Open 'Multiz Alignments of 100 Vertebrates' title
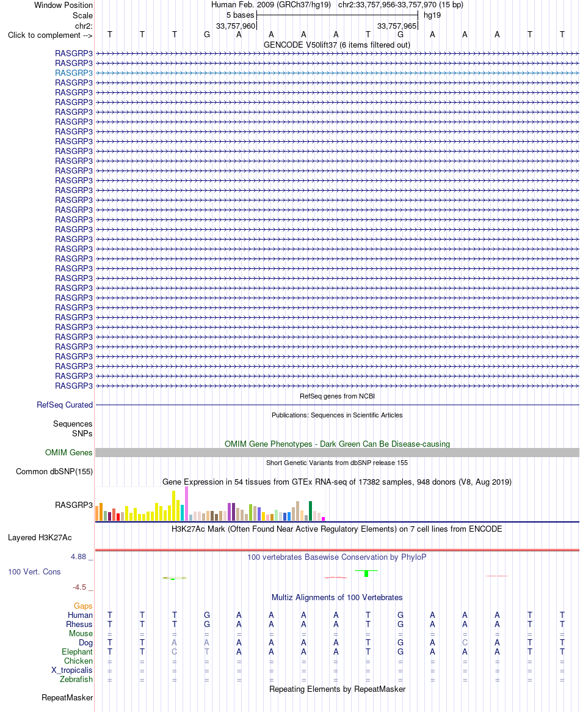 point(337,598)
